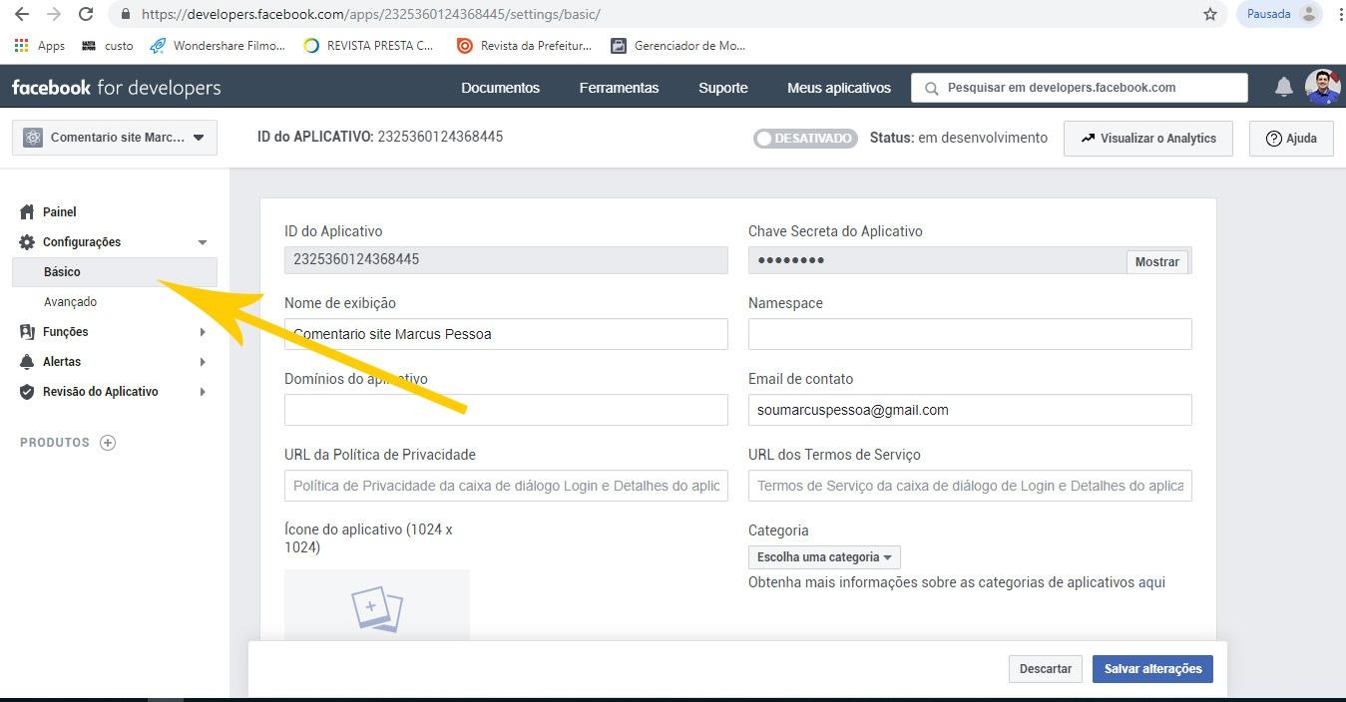Toggle the DESATIVADO app status switch
The height and width of the screenshot is (702, 1346).
coord(806,139)
